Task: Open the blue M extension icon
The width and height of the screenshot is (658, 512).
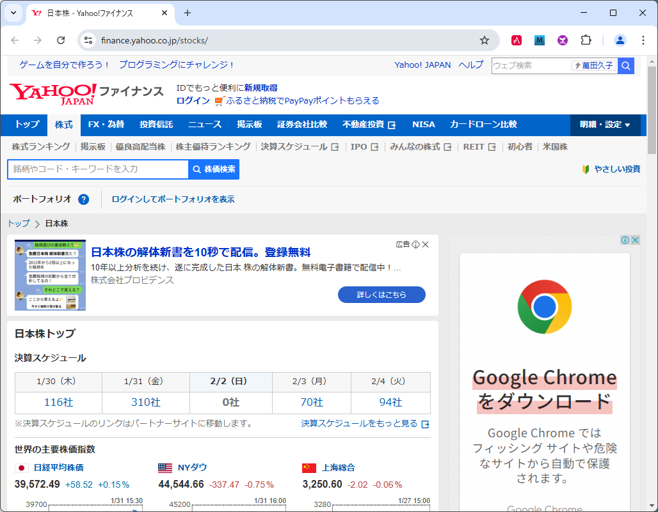Action: tap(539, 40)
